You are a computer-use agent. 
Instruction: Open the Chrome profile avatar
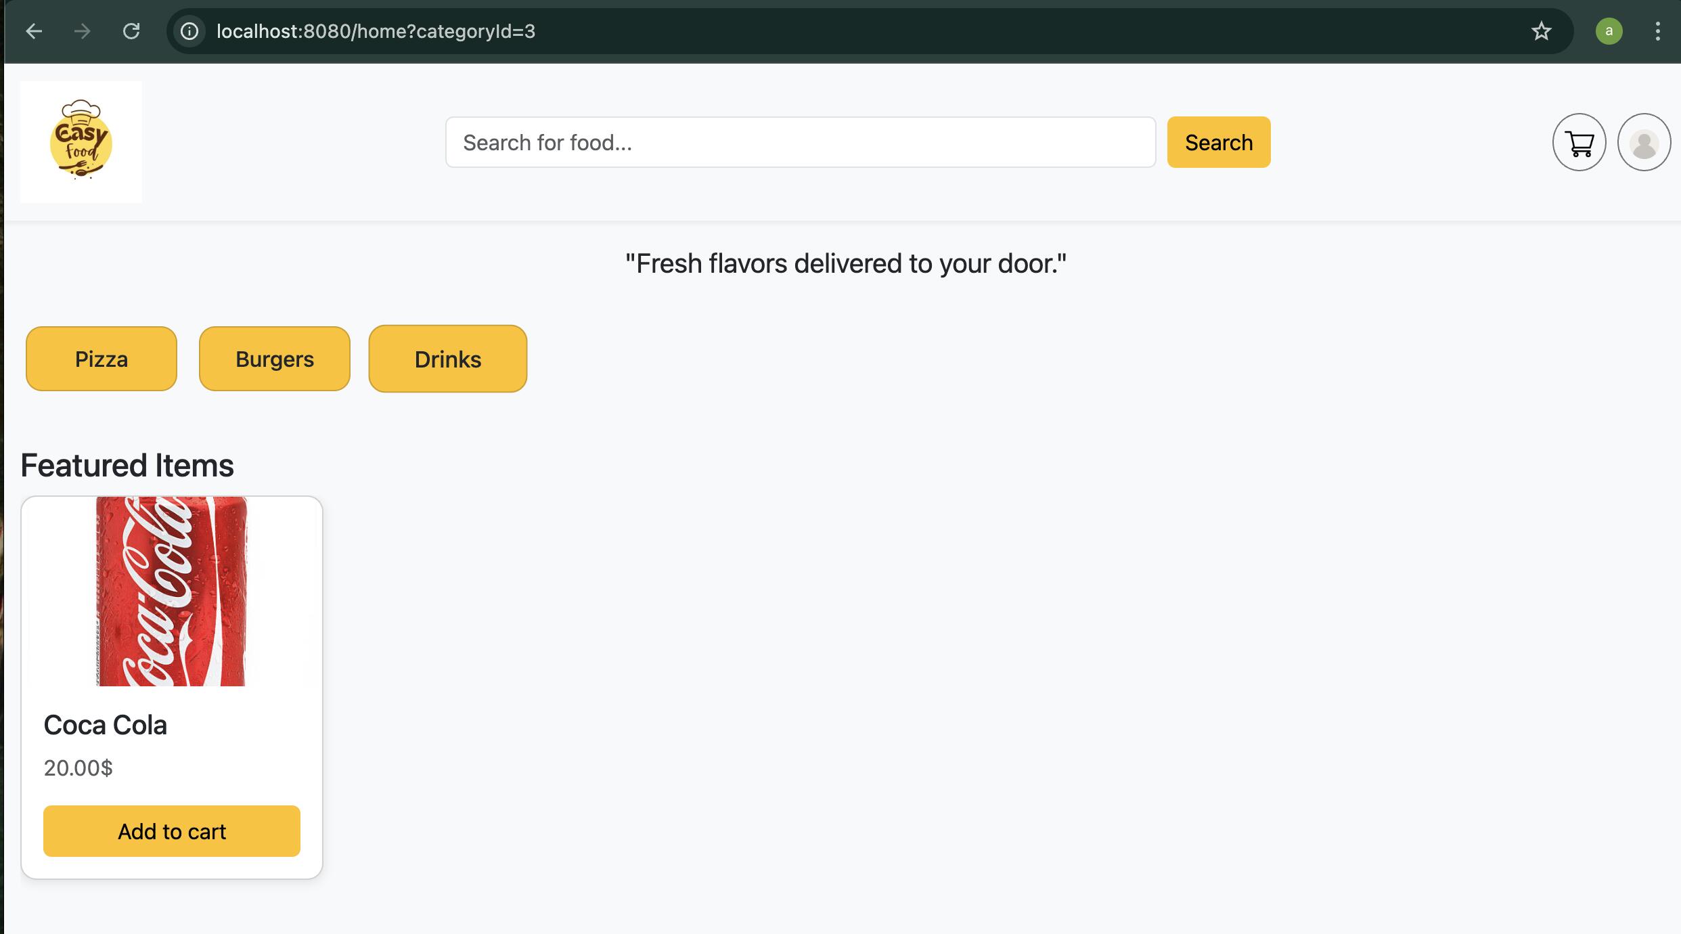click(x=1609, y=31)
